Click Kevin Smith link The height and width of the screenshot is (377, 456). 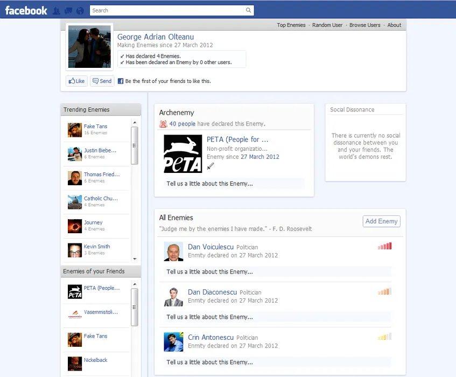(97, 247)
